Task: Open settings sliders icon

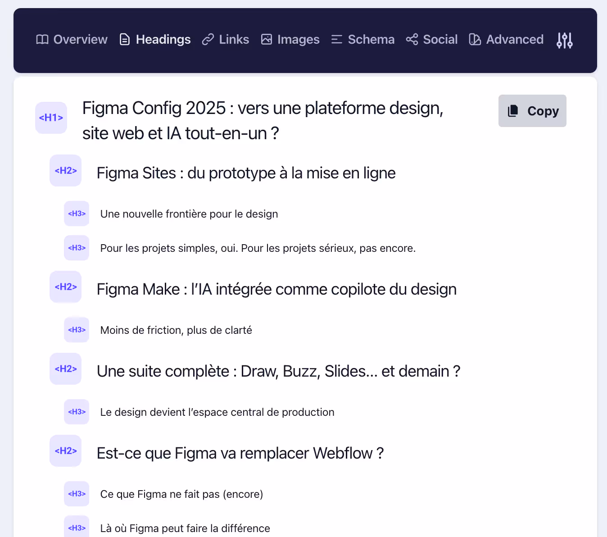Action: tap(565, 40)
